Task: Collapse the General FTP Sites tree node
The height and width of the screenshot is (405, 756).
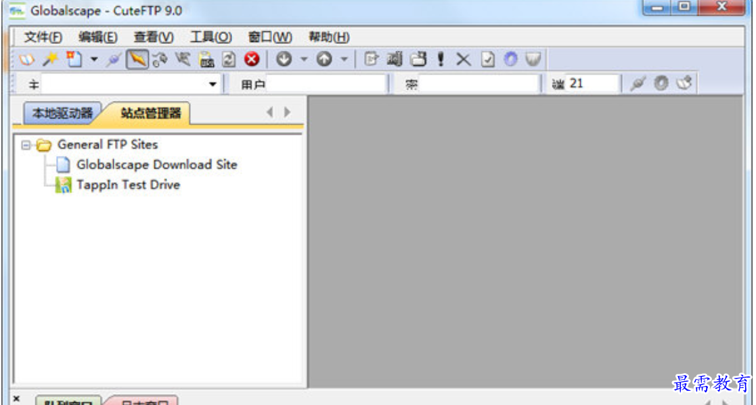Action: click(x=26, y=145)
